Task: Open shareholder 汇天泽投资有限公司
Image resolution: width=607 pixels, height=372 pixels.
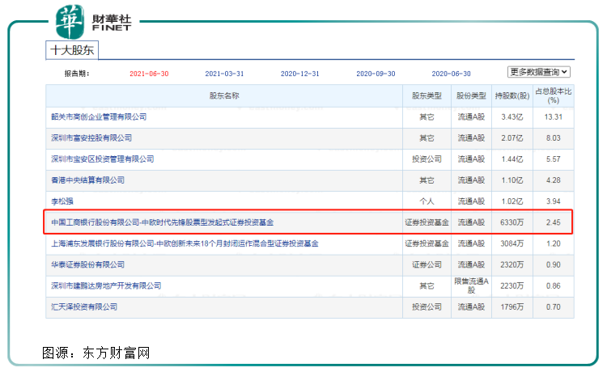Action: point(84,306)
